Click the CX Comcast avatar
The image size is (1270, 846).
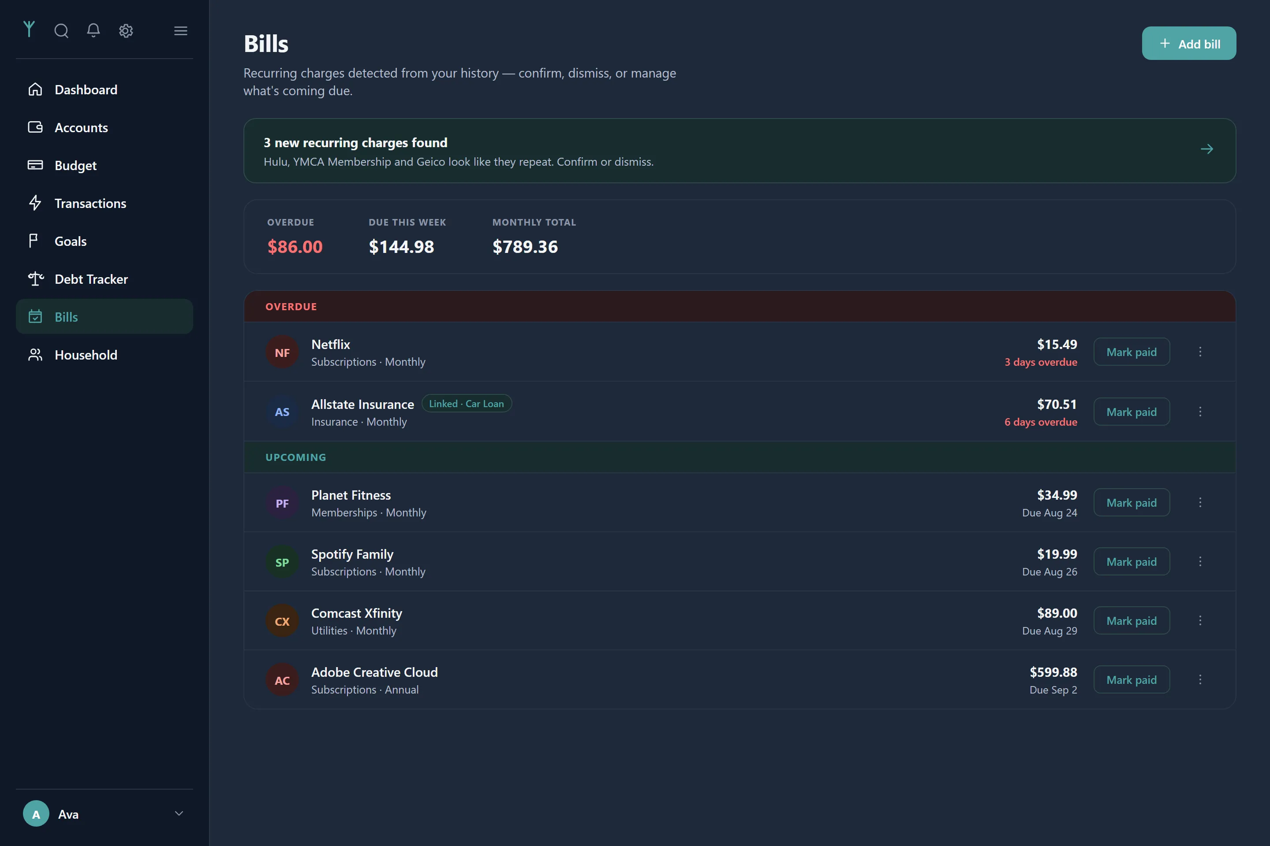coord(282,620)
